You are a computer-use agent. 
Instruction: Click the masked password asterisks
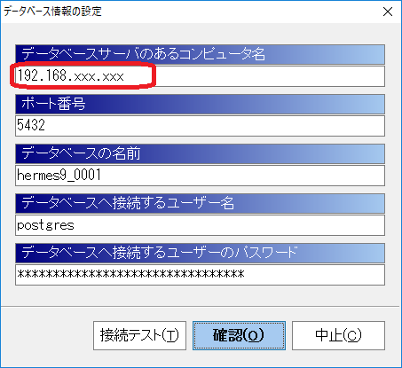pos(130,274)
